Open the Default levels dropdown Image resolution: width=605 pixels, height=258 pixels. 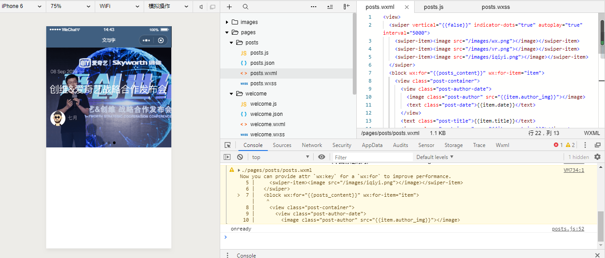click(435, 157)
